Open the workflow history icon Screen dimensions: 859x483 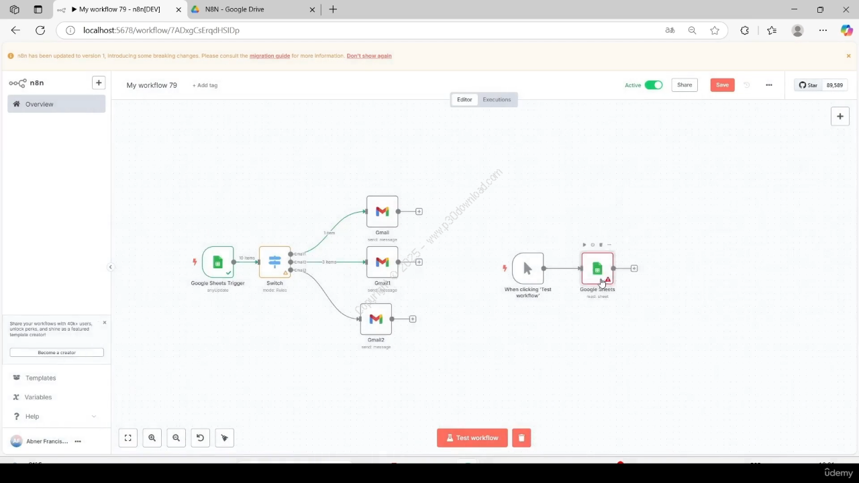click(x=747, y=85)
